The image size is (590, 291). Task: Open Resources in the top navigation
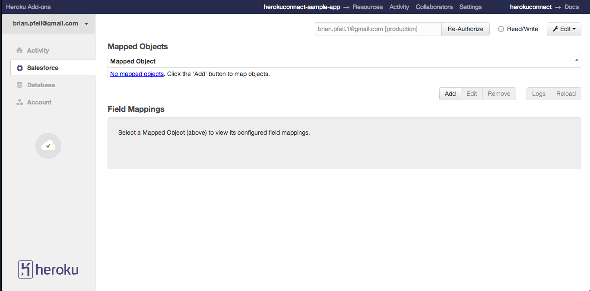click(x=368, y=7)
